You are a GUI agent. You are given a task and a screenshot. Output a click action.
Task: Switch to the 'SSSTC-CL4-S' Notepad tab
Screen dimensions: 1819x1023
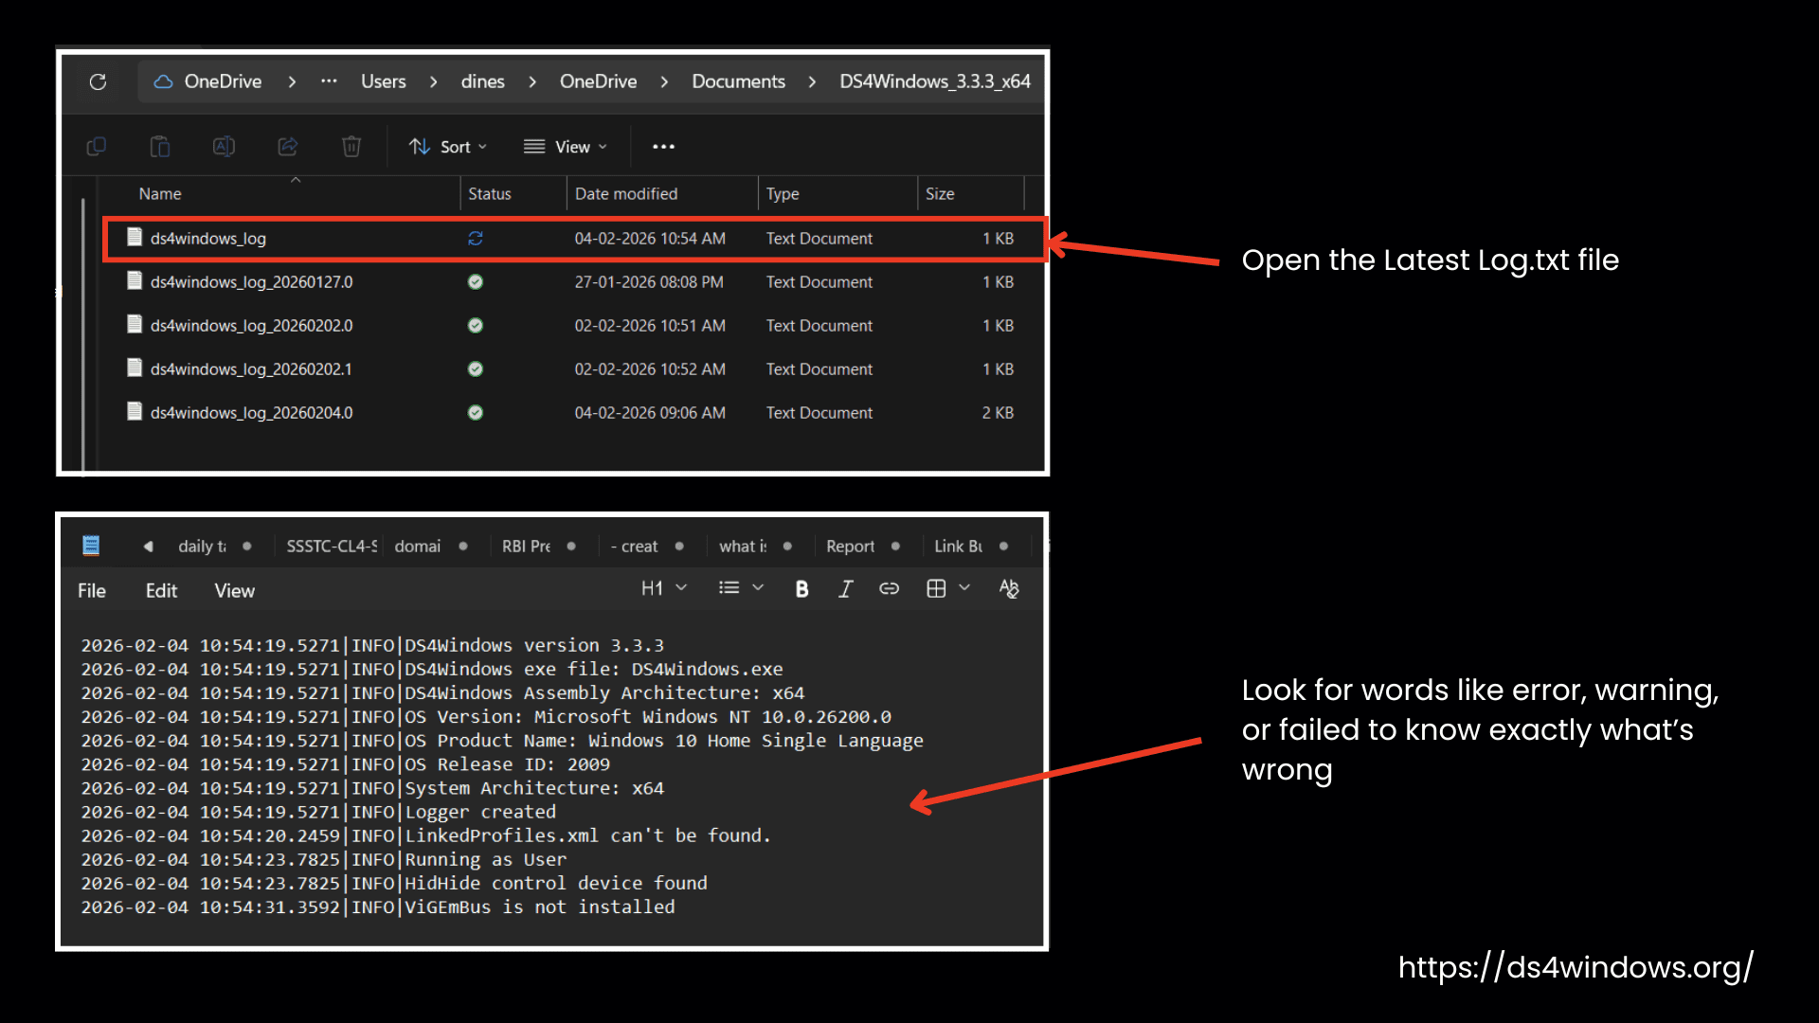332,547
